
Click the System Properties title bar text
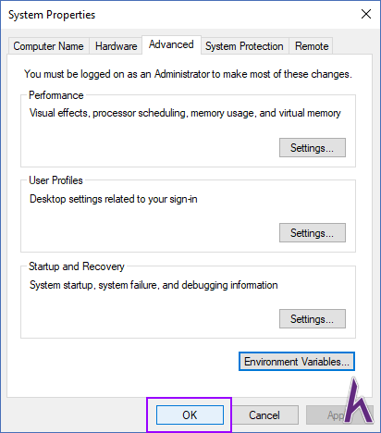(x=52, y=15)
